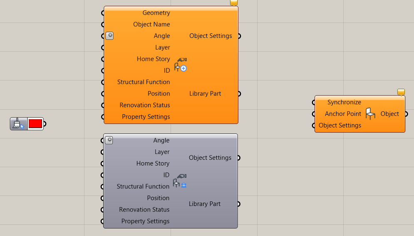Click the input grip beside Anchor Point
The width and height of the screenshot is (414, 236).
pyautogui.click(x=313, y=114)
